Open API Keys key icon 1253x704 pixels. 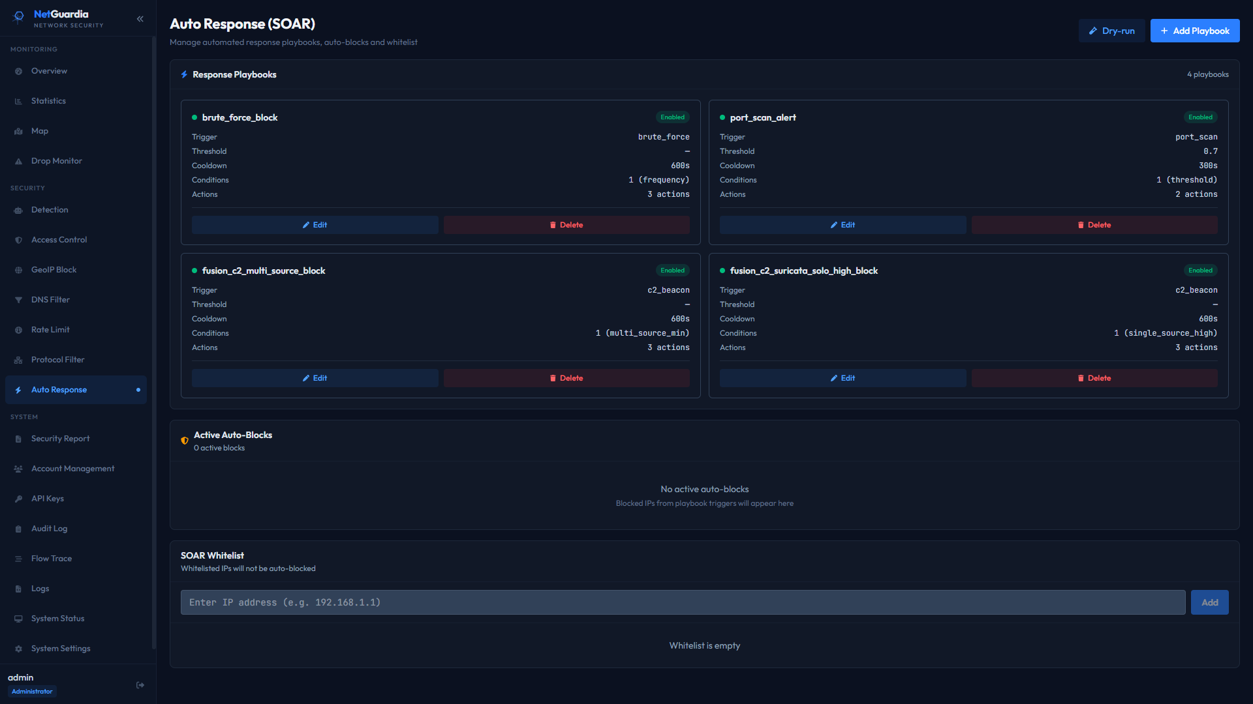click(x=18, y=499)
